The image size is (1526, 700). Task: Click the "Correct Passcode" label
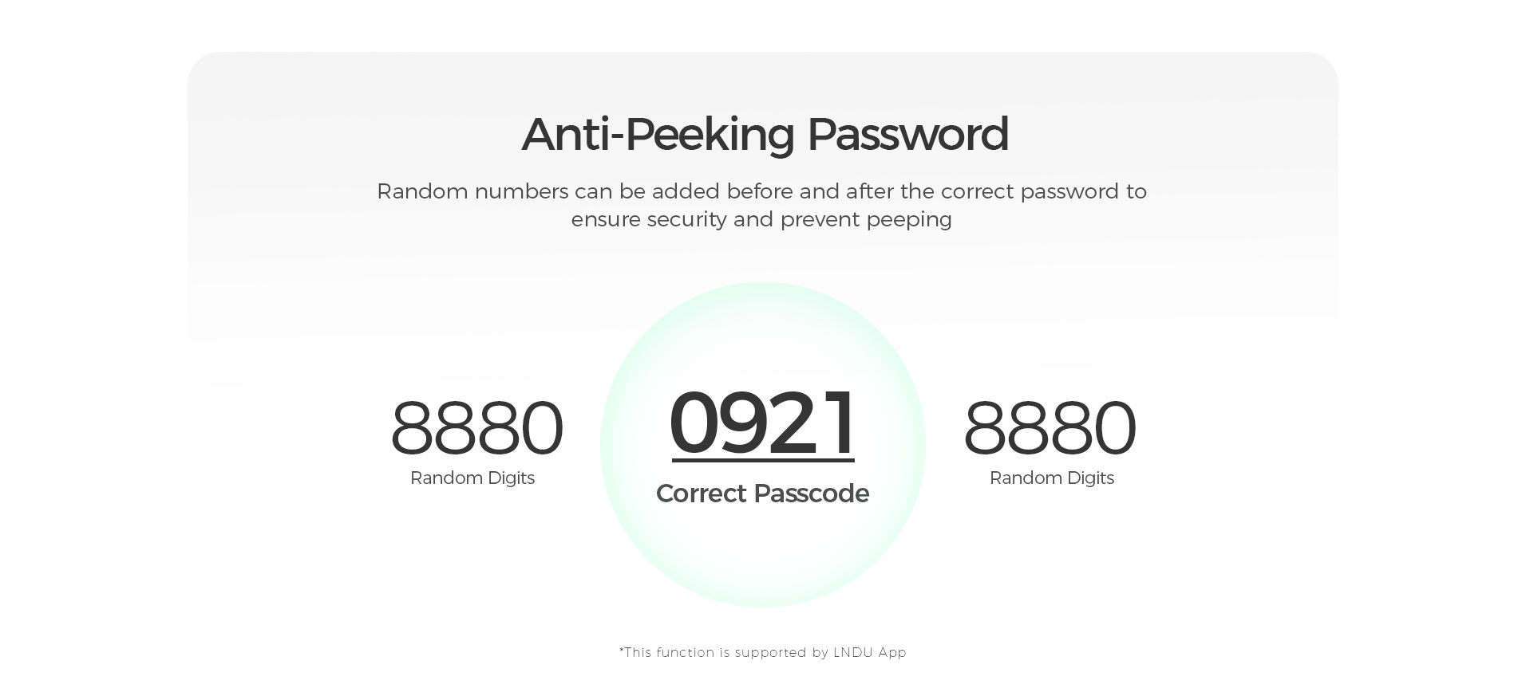(762, 494)
